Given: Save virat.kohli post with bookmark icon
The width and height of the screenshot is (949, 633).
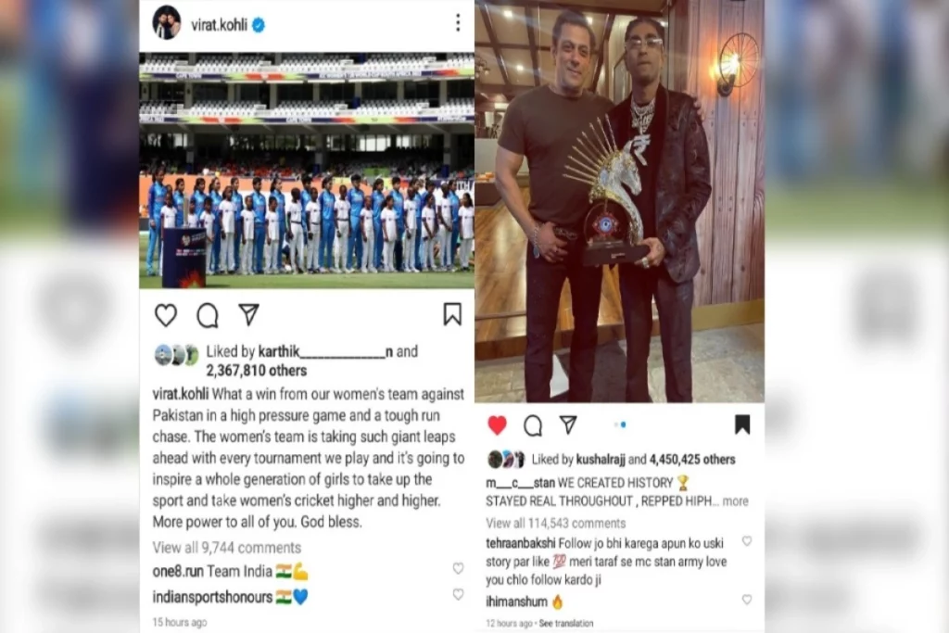Looking at the screenshot, I should coord(452,314).
